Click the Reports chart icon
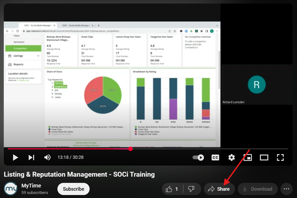The image size is (297, 198). coord(10,65)
